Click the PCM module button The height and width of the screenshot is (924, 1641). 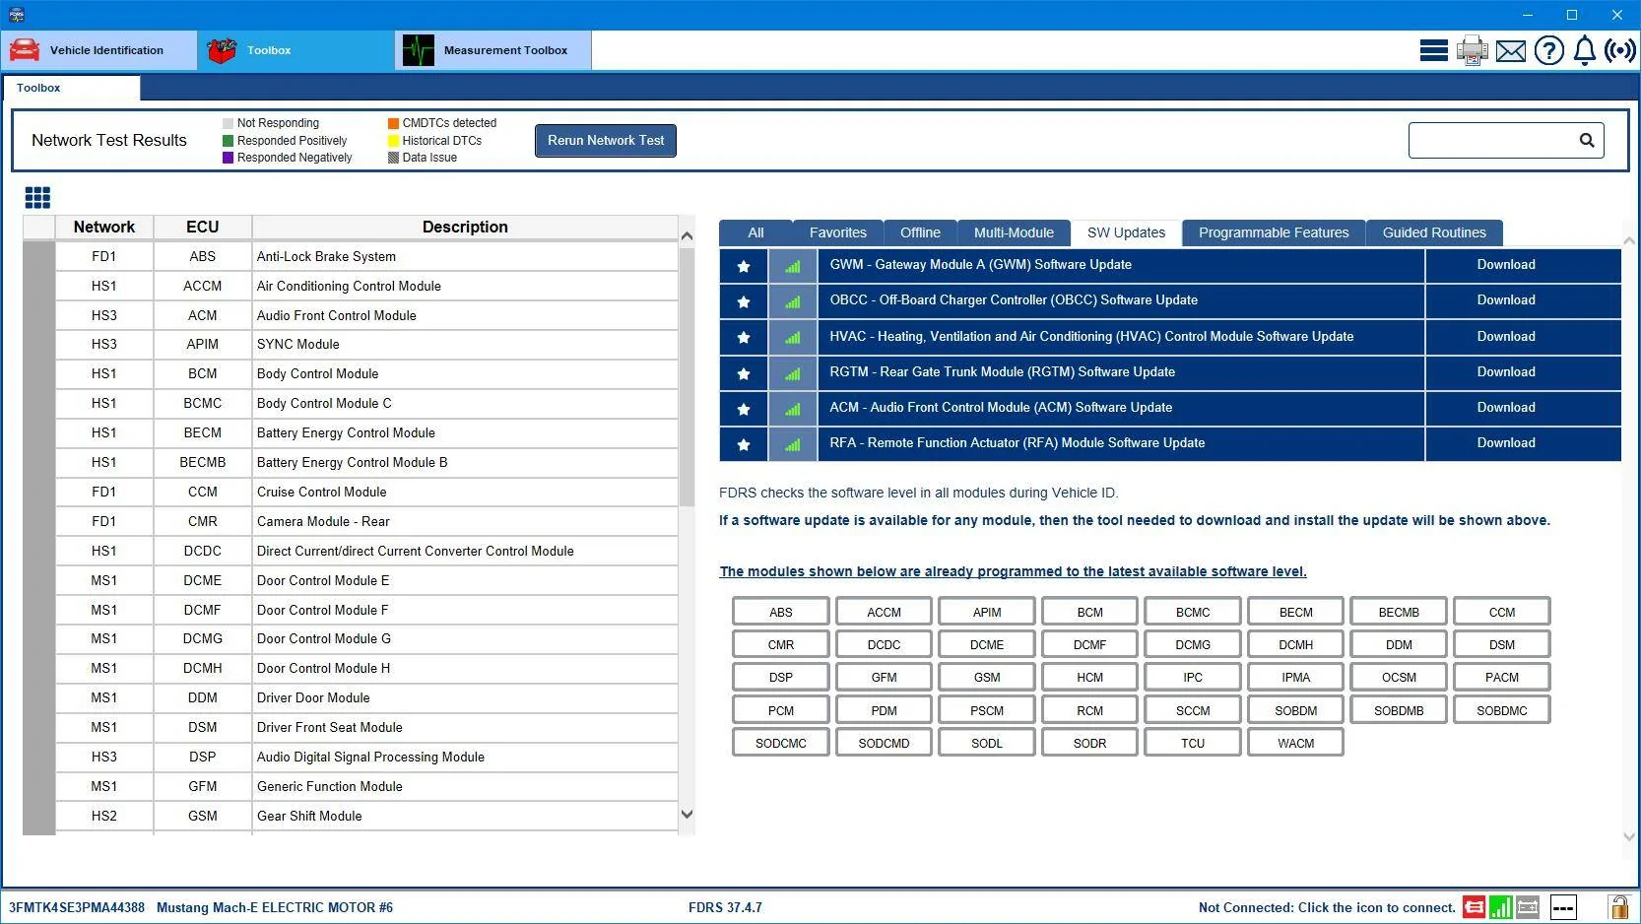[781, 710]
